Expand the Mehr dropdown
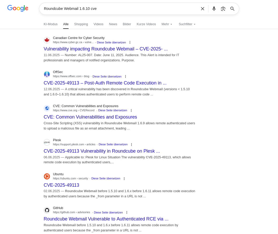278x234 pixels. click(x=167, y=24)
